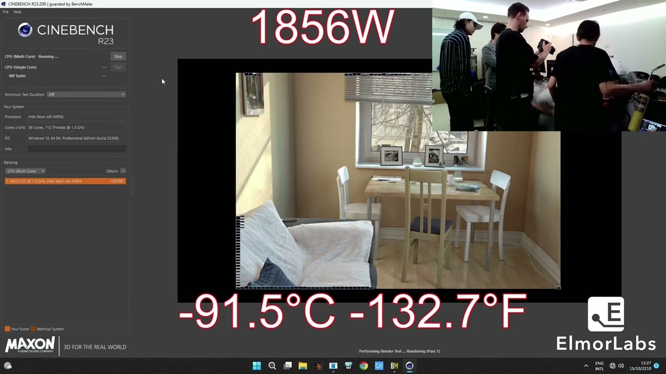Click the CPU (Single Core) label
The height and width of the screenshot is (374, 666).
[x=21, y=67]
